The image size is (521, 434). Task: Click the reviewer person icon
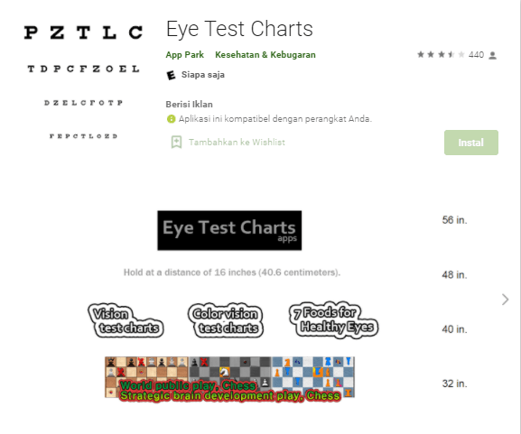(493, 55)
